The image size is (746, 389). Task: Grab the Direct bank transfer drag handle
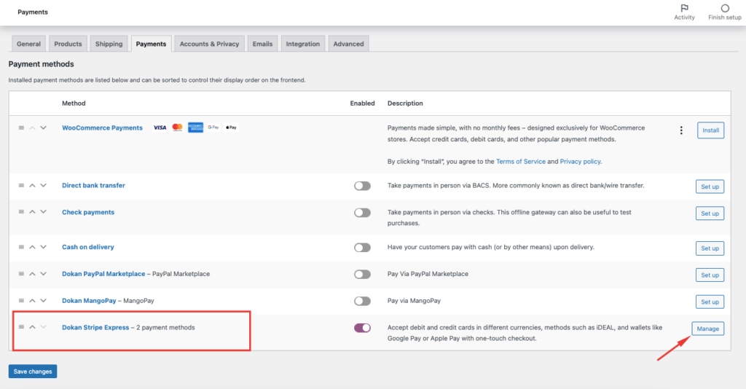[x=21, y=186]
